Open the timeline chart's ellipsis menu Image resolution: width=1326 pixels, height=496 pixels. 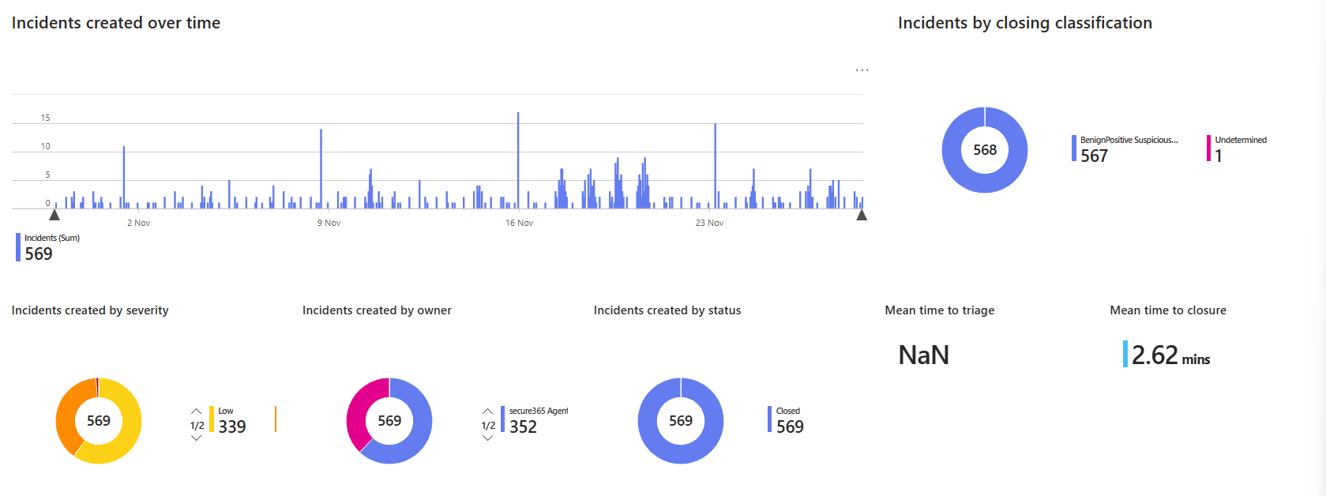(862, 70)
